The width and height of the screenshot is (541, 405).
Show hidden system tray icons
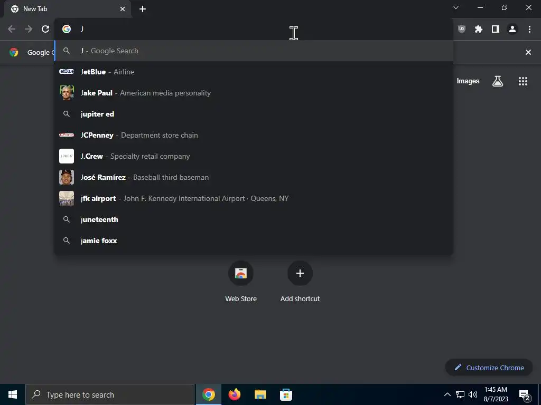click(x=447, y=394)
